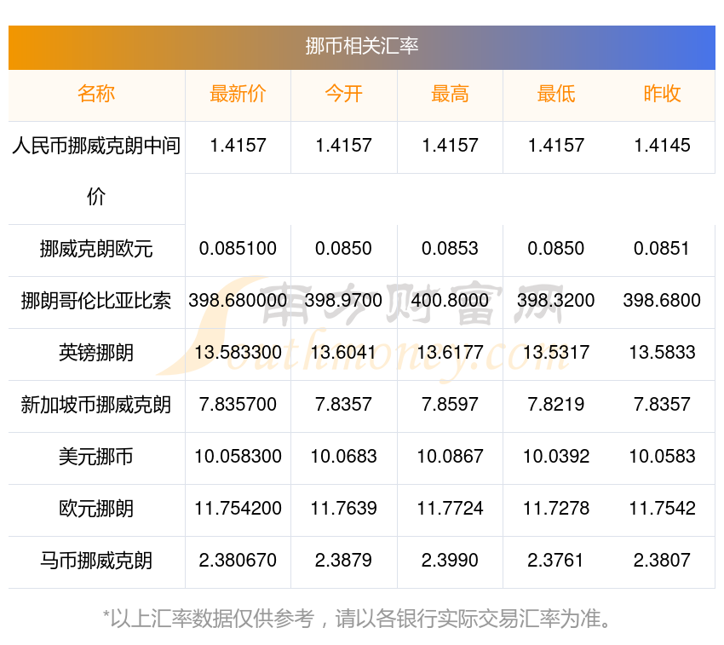
Task: Click the 人民币挪威克朗中间价 row name
Action: click(96, 171)
